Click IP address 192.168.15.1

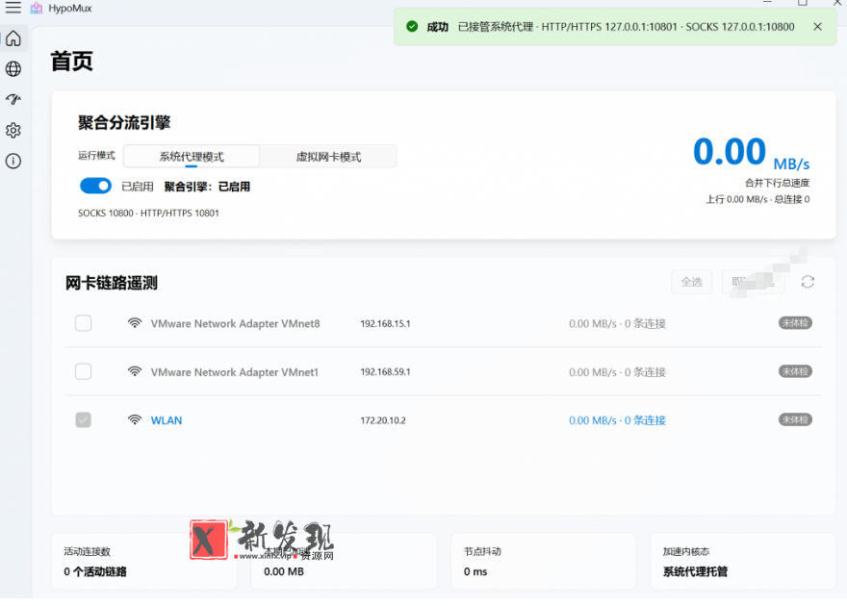385,324
